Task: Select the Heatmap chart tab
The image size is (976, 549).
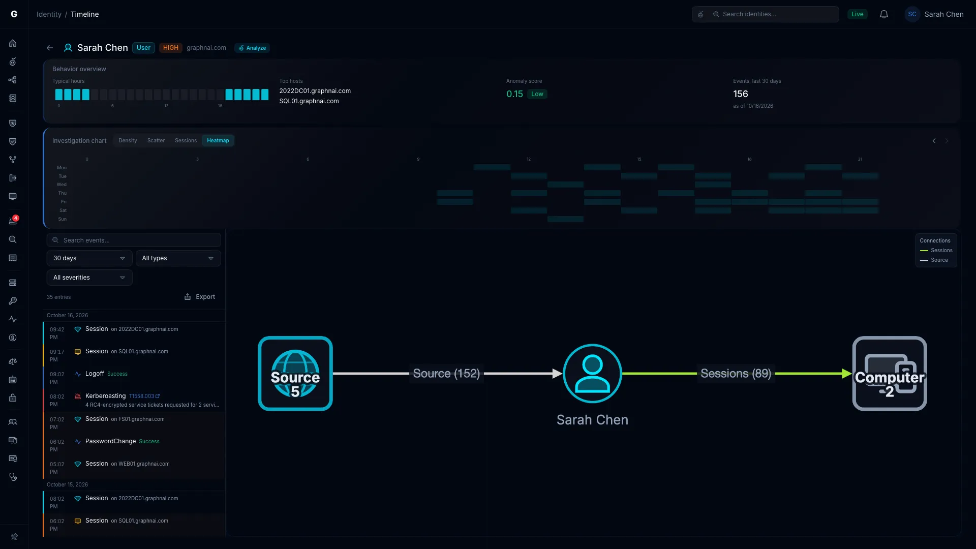Action: tap(218, 141)
